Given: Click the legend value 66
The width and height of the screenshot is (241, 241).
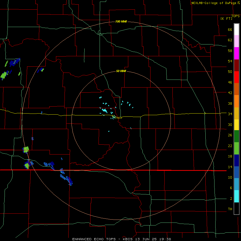Looking at the screenshot, I should tap(230, 30).
